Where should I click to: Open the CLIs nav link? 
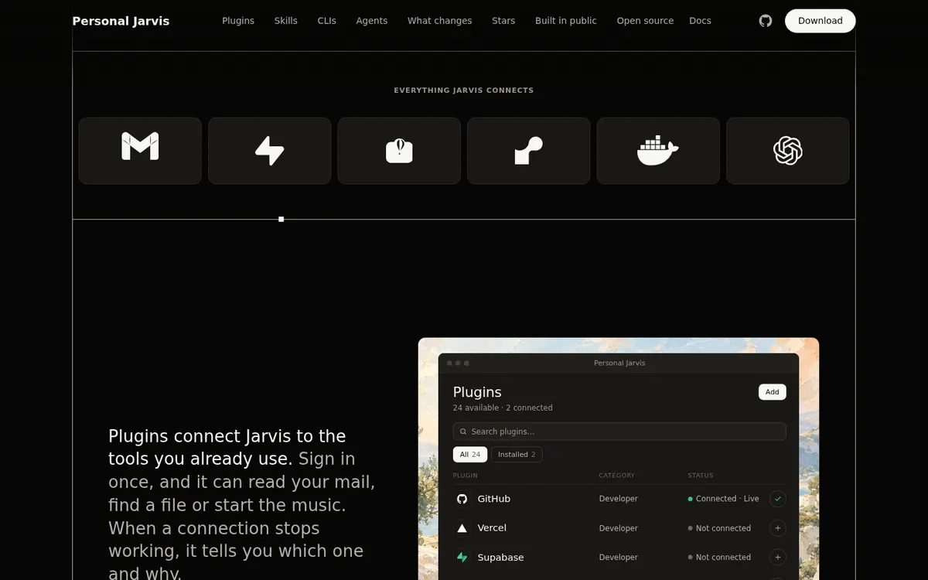pyautogui.click(x=327, y=21)
